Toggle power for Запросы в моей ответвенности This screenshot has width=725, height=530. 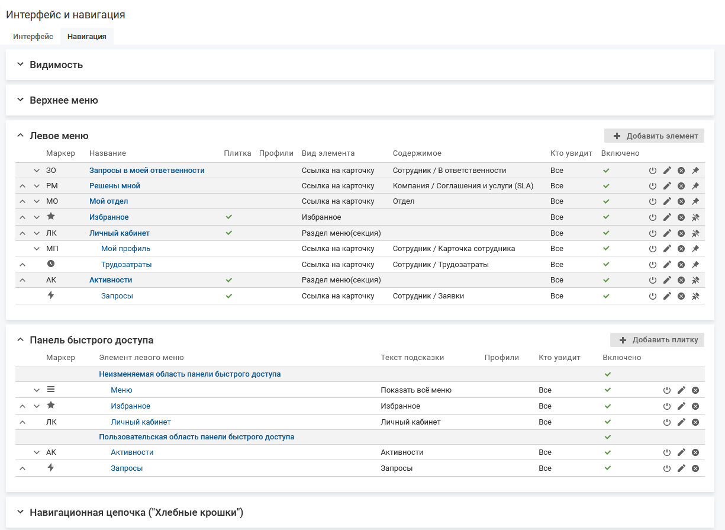(x=653, y=171)
